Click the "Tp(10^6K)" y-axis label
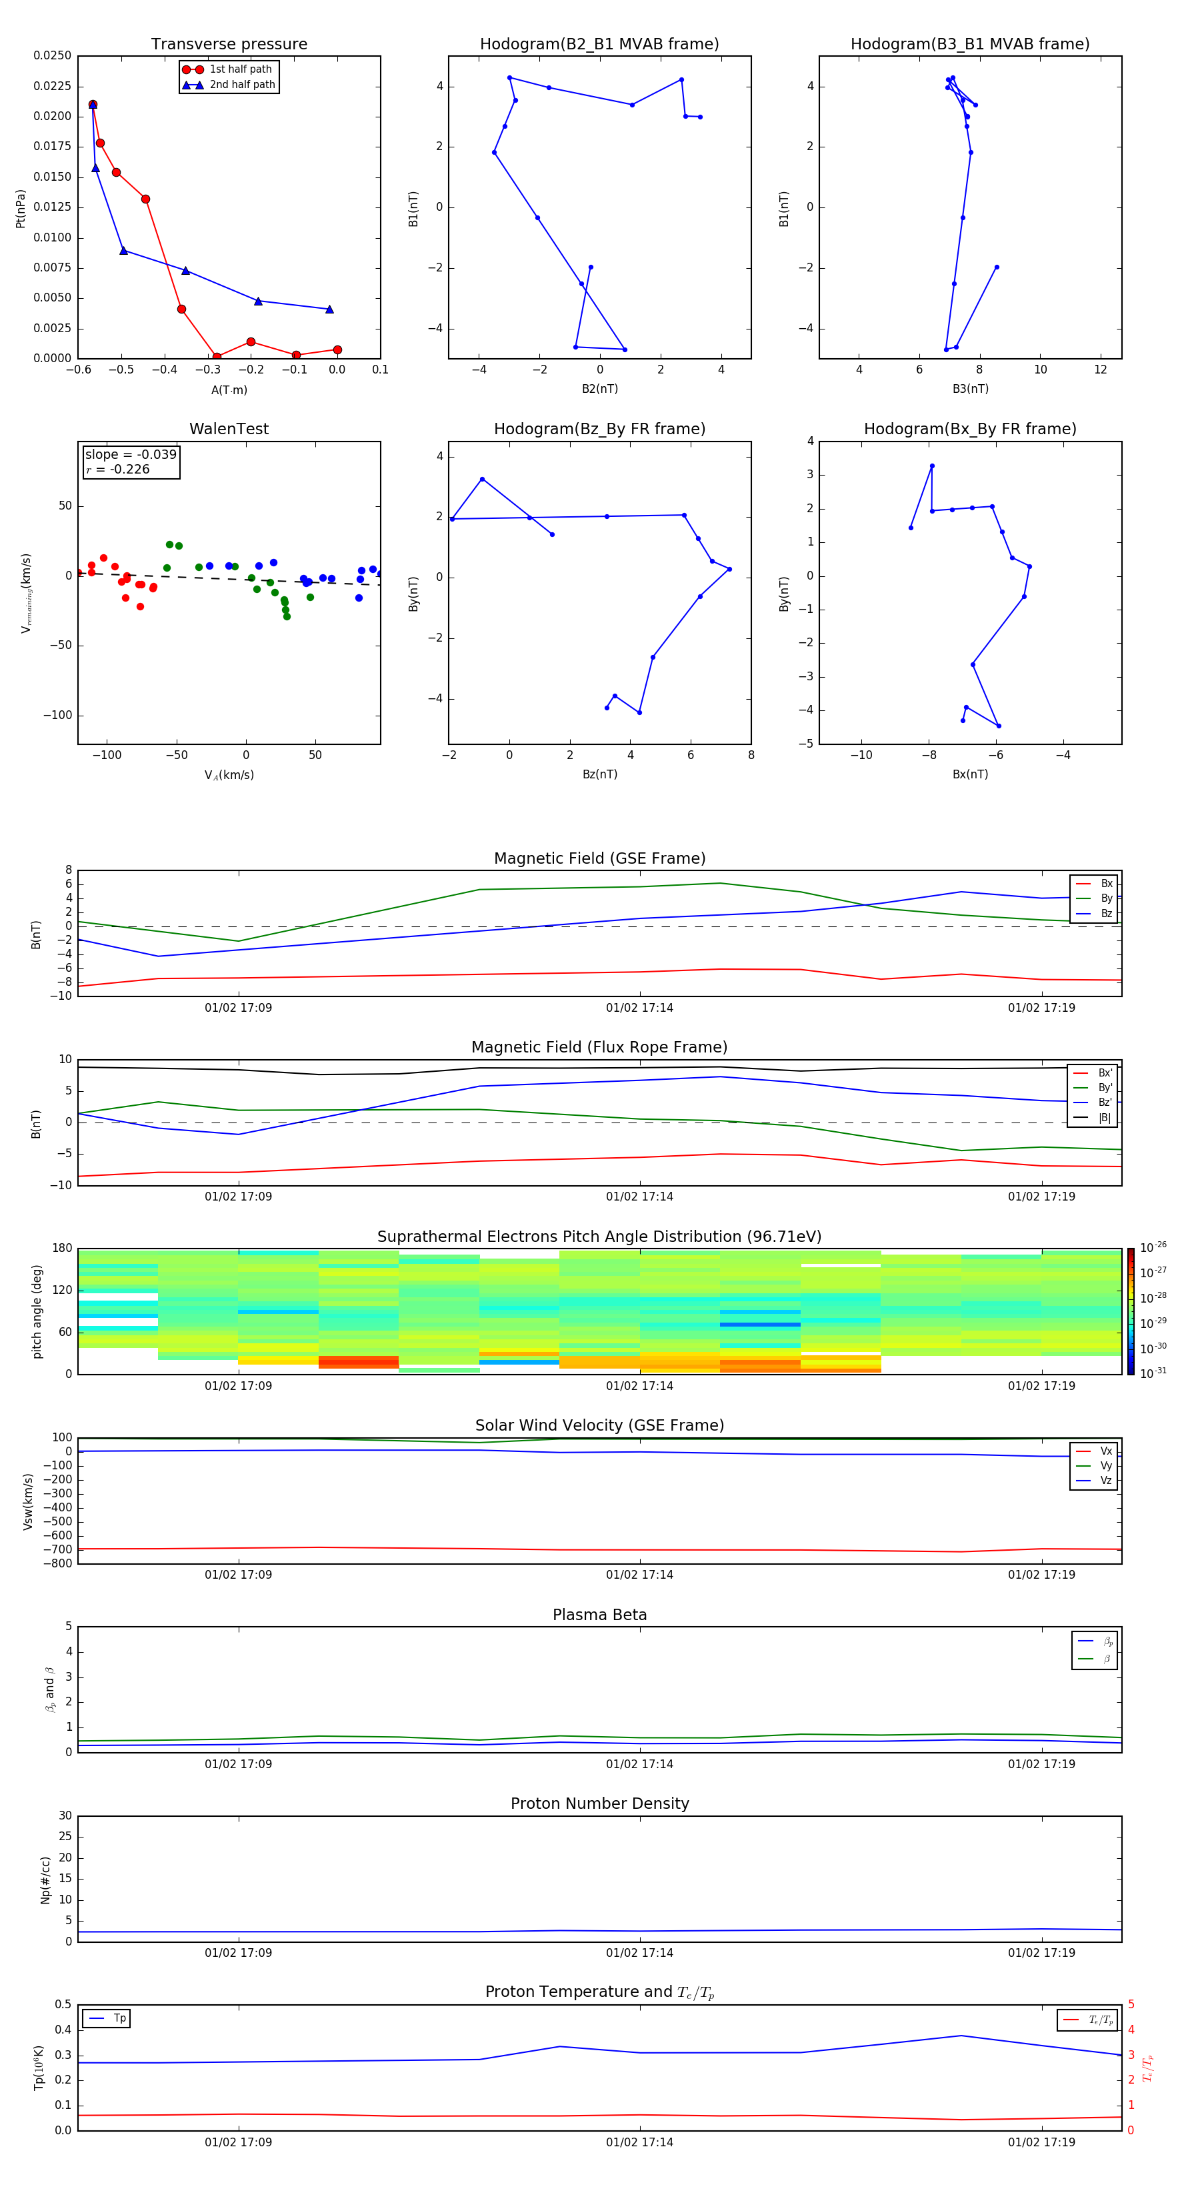 pyautogui.click(x=39, y=2068)
